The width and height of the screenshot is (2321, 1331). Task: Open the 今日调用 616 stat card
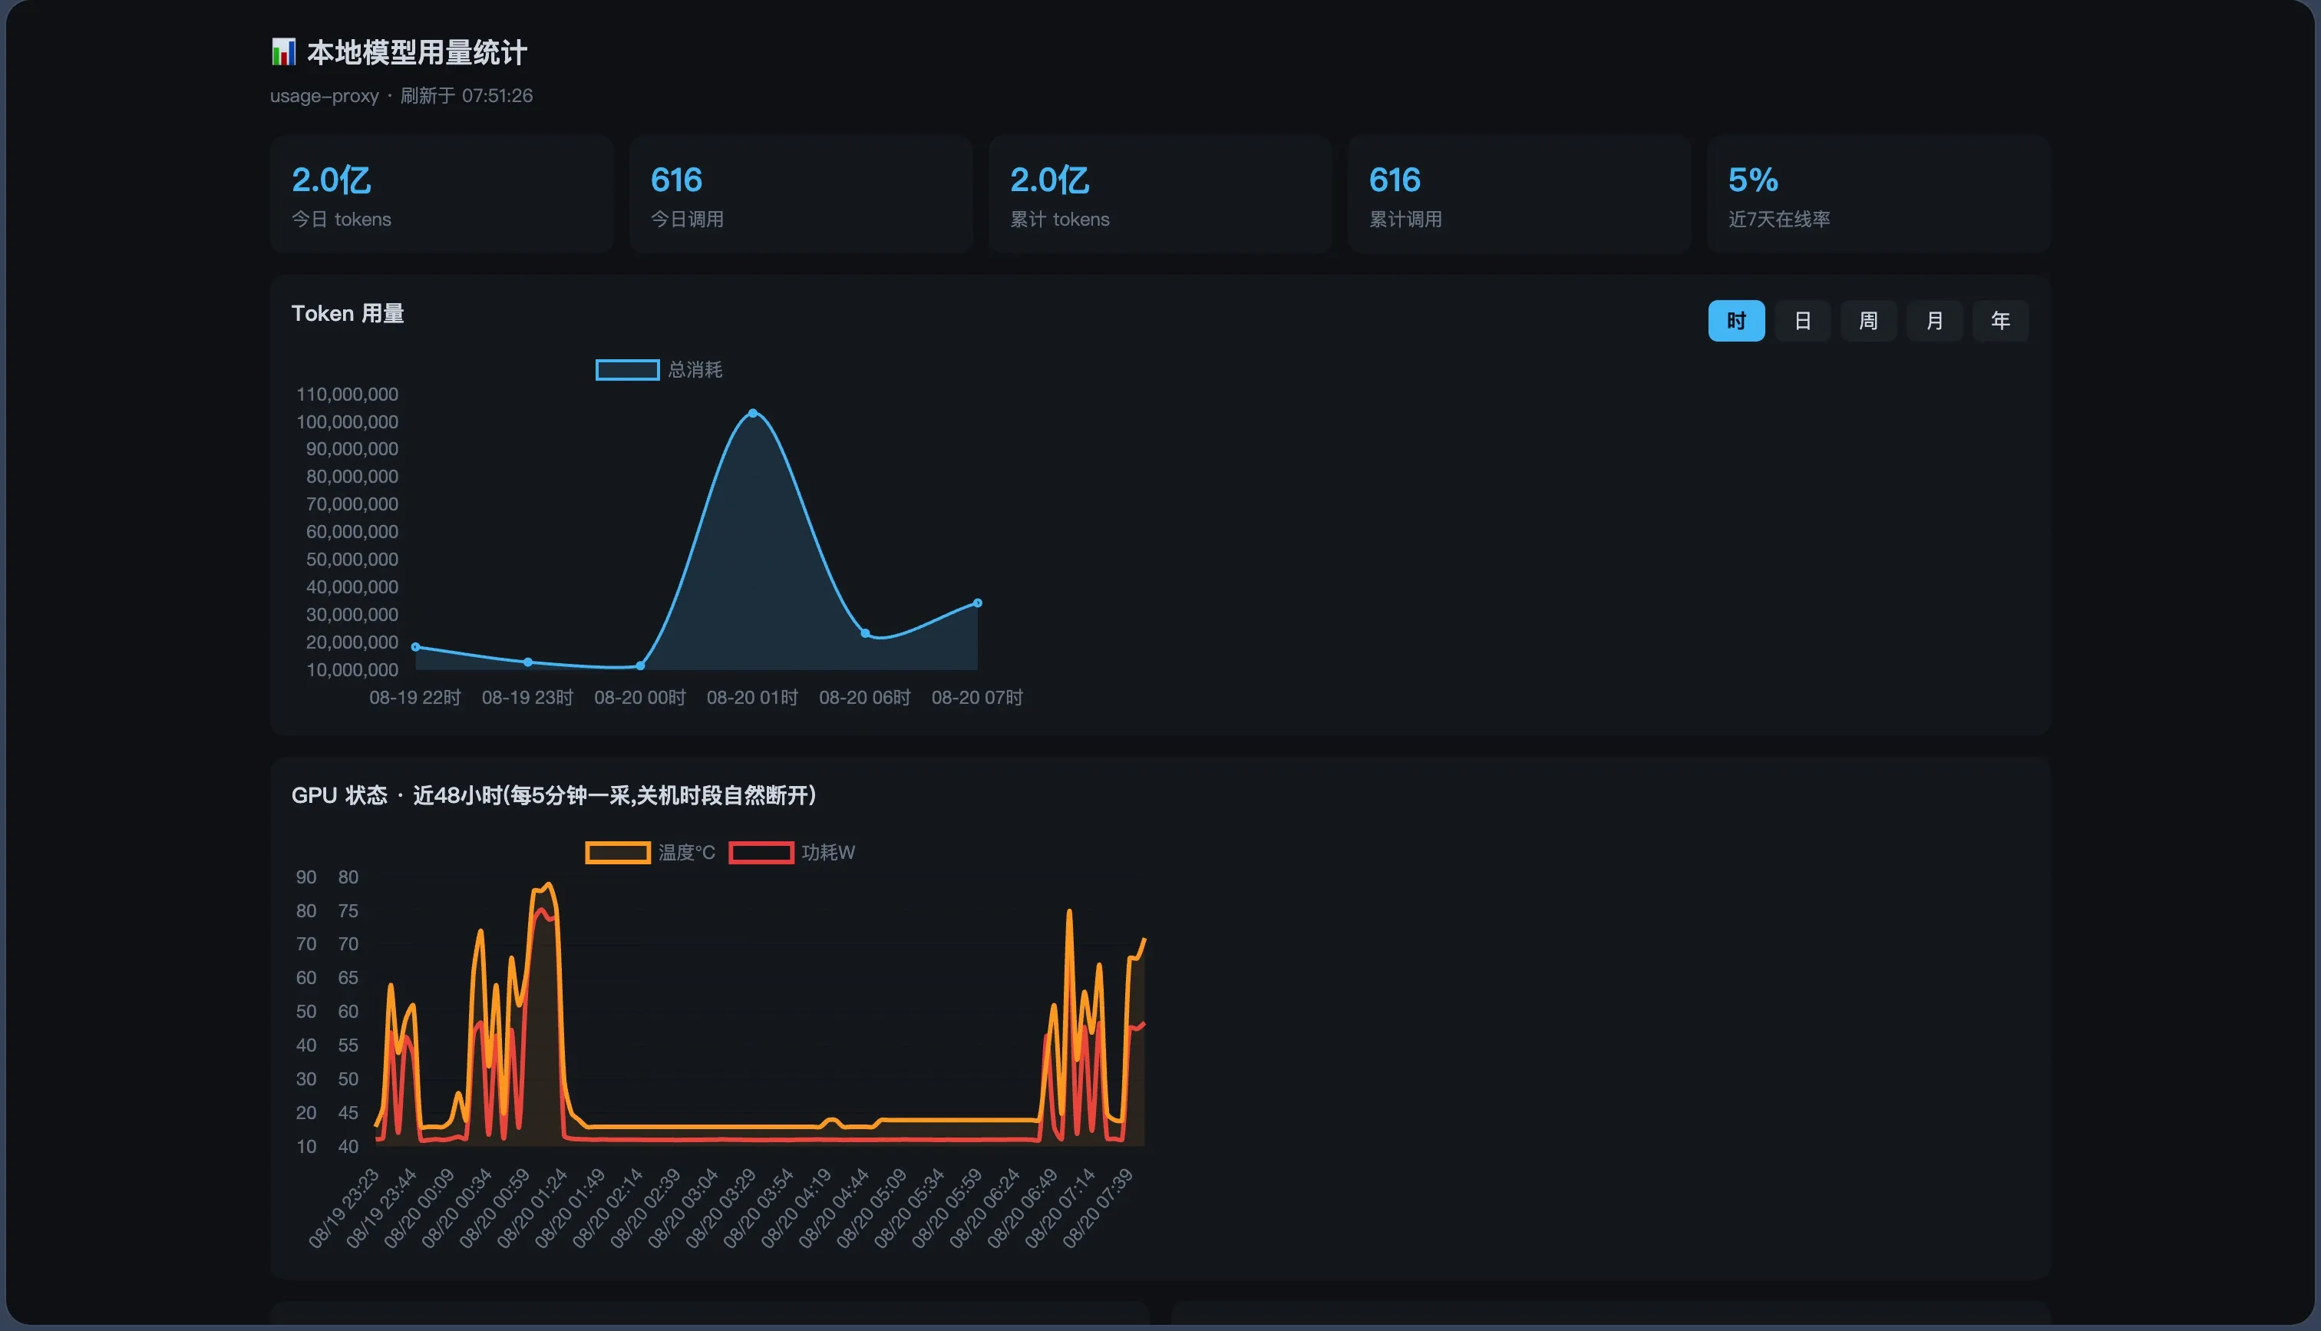pyautogui.click(x=801, y=195)
